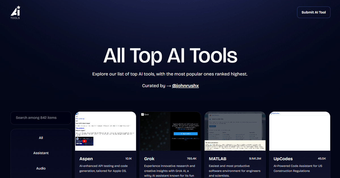The height and width of the screenshot is (178, 340).
Task: Click the Sign in with X button in Grok preview
Action: [x=186, y=134]
